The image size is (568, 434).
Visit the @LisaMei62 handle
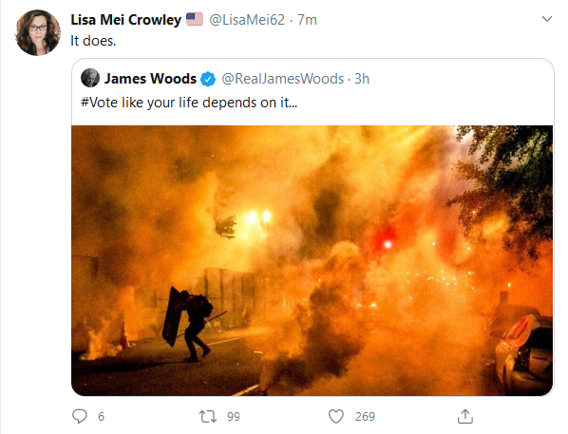pyautogui.click(x=247, y=20)
